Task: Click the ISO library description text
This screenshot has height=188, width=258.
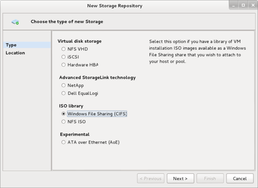Action: click(x=198, y=51)
